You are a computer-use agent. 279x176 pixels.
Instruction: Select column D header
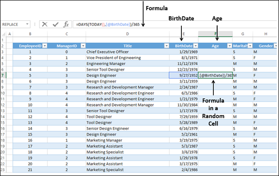coord(127,34)
